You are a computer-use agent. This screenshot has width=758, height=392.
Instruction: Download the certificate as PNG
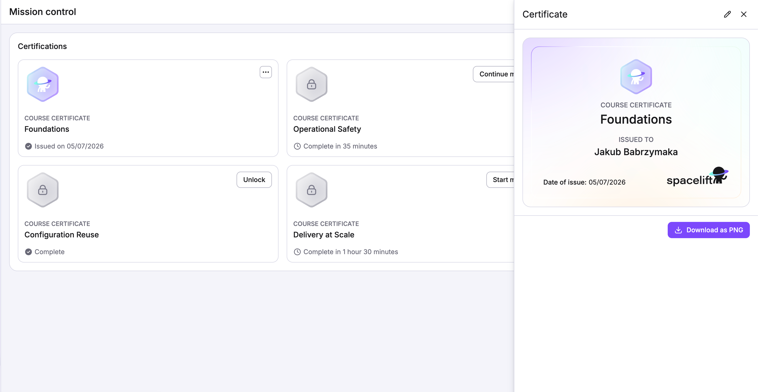pos(708,230)
